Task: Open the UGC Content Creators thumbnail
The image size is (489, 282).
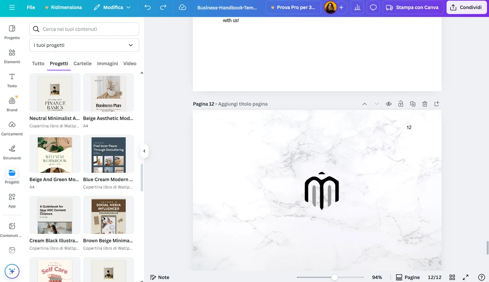Action: [x=55, y=215]
